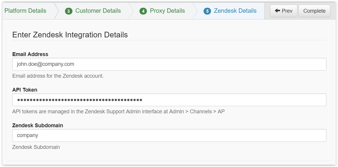Focus the Email Address input field
Viewport: 338px width, 167px height.
(x=169, y=64)
